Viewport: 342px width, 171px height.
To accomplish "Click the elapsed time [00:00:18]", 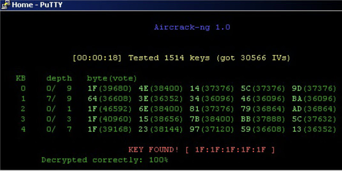I will 97,58.
